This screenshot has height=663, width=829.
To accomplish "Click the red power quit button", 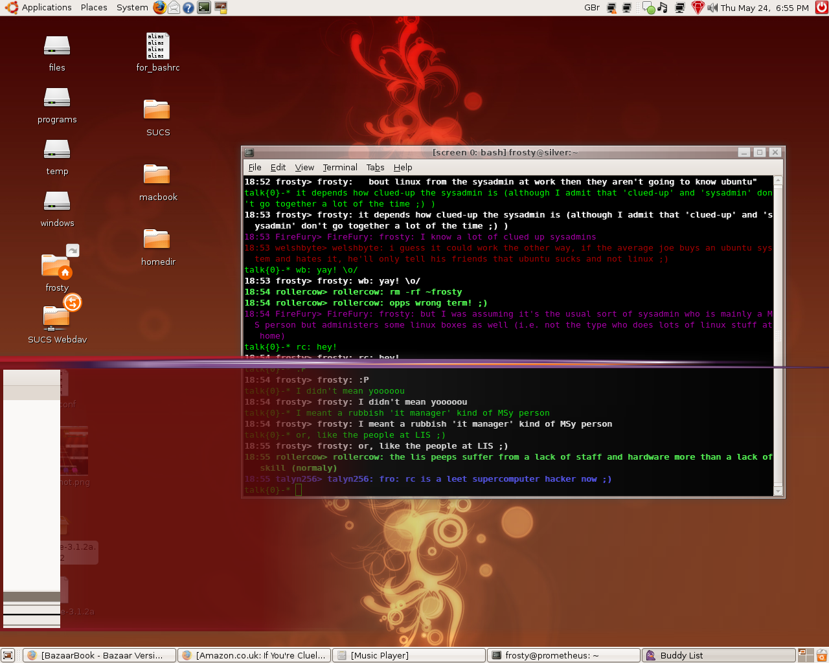I will pos(821,8).
